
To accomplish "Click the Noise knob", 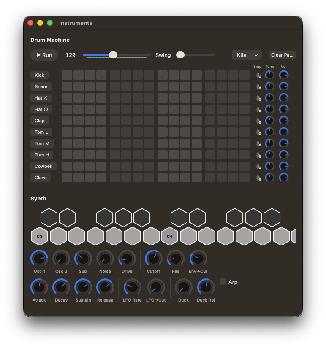I will [x=105, y=259].
